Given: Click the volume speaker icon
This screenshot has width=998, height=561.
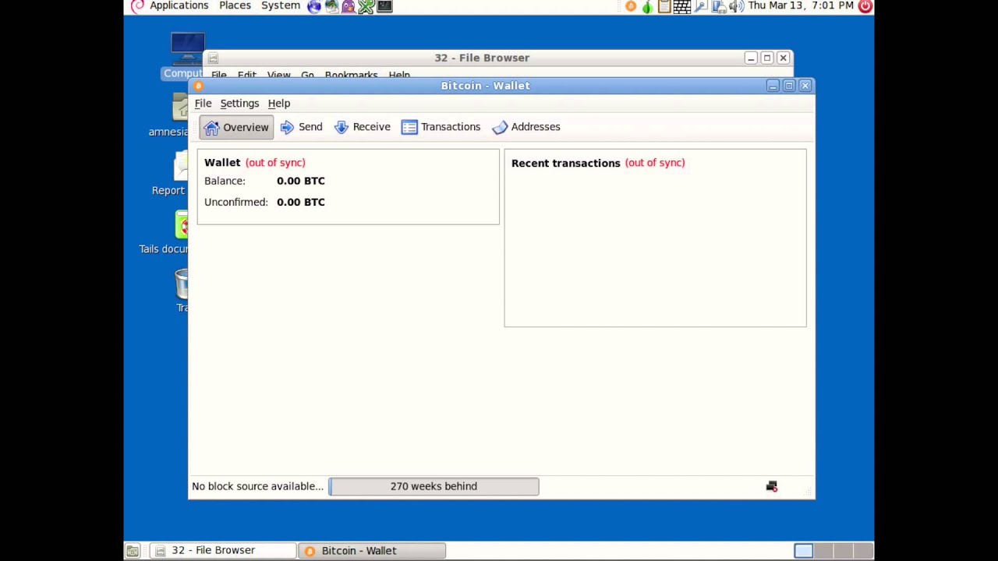Looking at the screenshot, I should pos(736,6).
